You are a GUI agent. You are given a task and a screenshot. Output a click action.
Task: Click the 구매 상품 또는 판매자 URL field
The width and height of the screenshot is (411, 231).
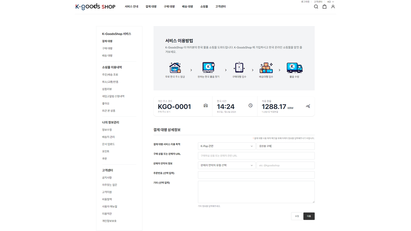[256, 156]
